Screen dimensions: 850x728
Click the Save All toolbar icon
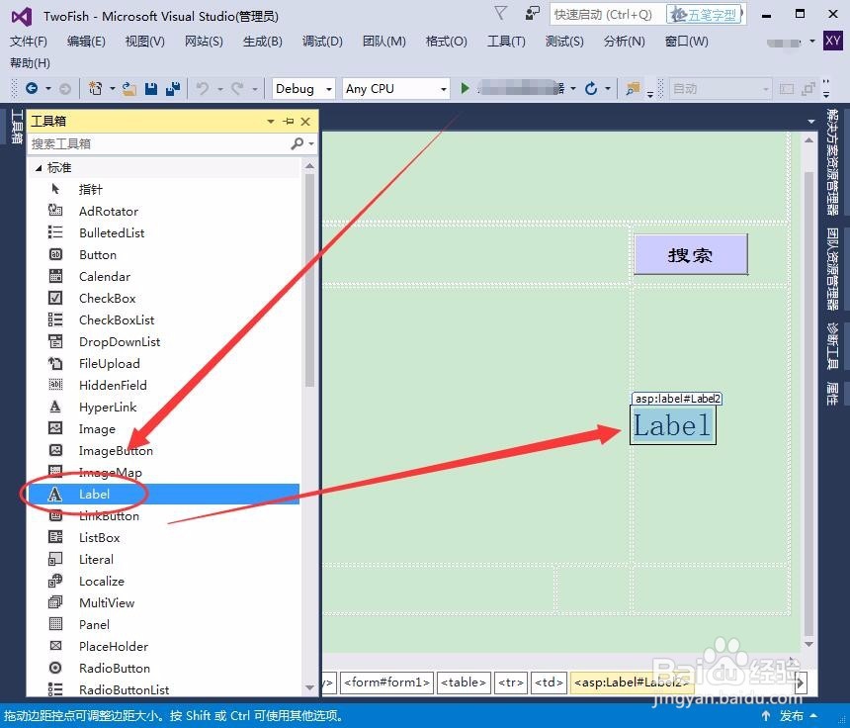(x=173, y=88)
